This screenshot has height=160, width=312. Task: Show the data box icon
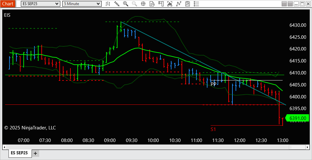(152, 3)
